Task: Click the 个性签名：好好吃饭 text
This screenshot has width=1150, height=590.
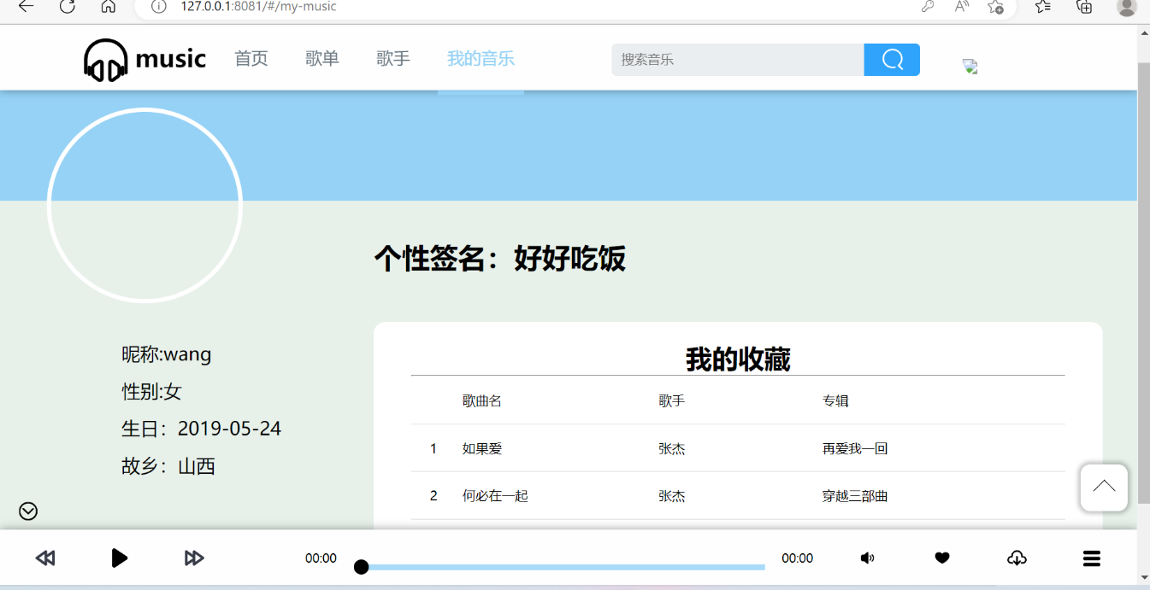Action: point(500,258)
